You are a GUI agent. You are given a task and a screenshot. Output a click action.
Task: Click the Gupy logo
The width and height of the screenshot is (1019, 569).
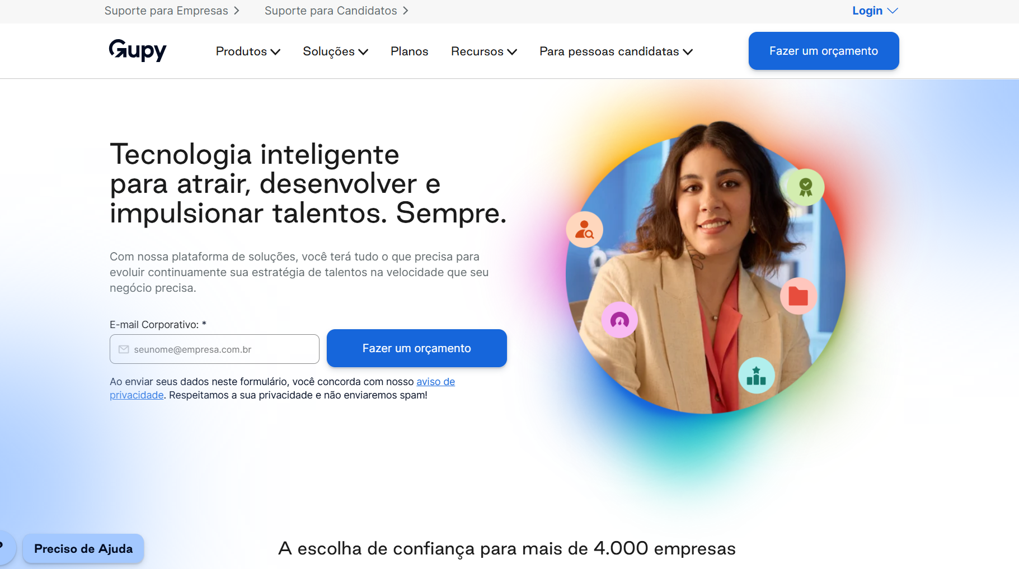click(138, 50)
